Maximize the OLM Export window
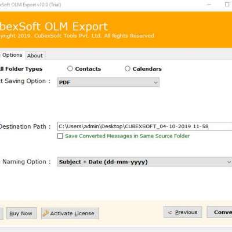Screen dimensions: 232x232 [227, 4]
